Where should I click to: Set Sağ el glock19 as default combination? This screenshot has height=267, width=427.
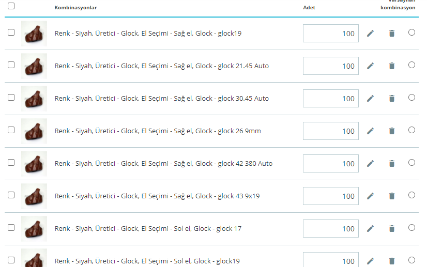(411, 33)
